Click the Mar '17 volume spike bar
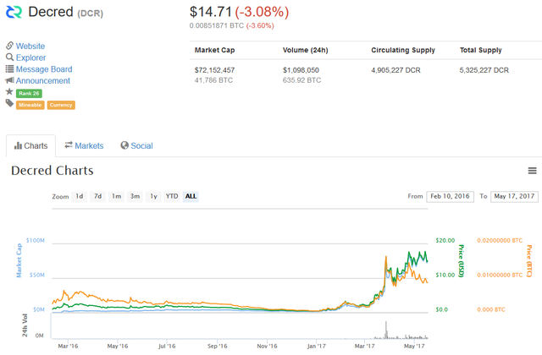 tap(386, 330)
